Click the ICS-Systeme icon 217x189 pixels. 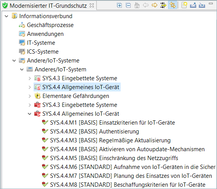point(22,52)
